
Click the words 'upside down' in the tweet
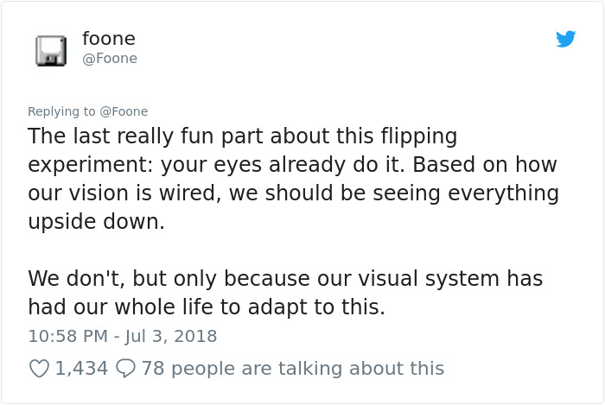(95, 222)
